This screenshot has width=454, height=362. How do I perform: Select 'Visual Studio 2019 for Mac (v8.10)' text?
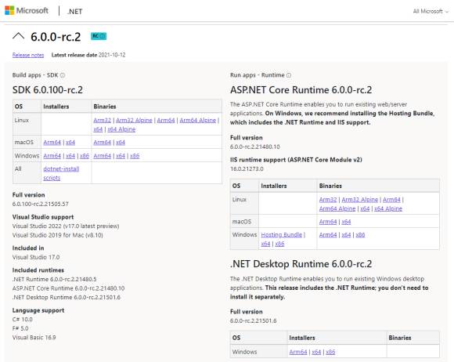[58, 235]
